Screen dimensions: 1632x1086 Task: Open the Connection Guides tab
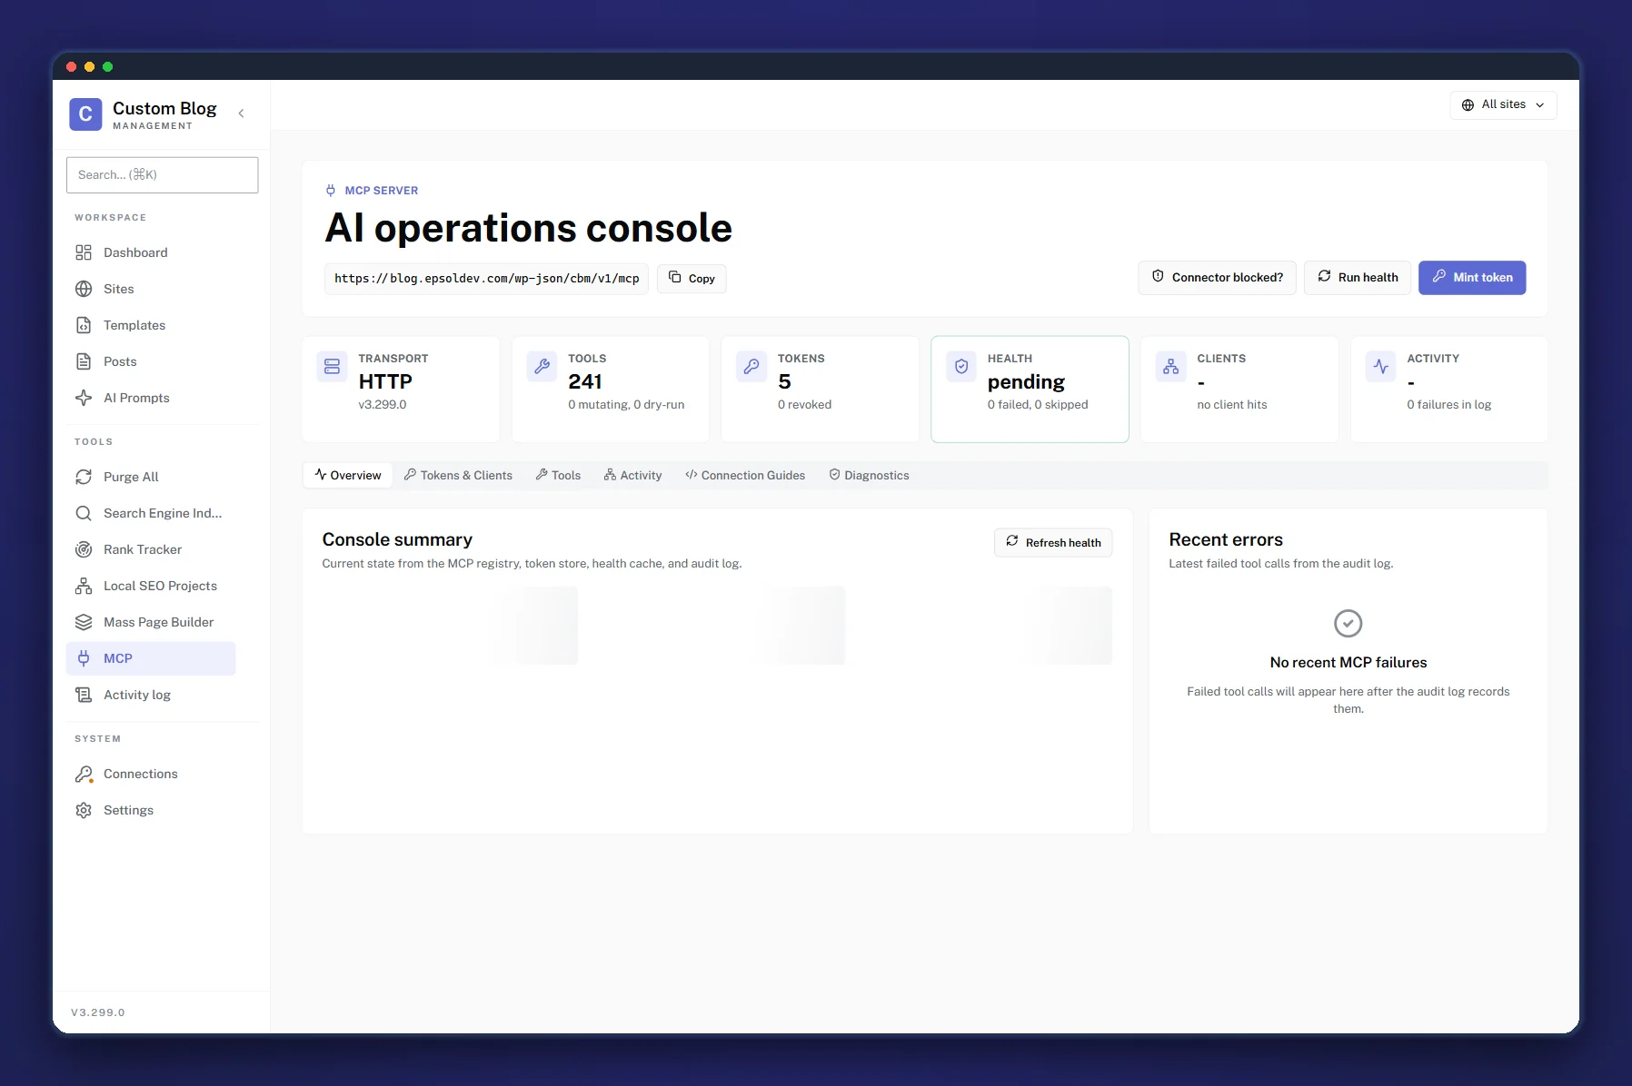pyautogui.click(x=745, y=475)
